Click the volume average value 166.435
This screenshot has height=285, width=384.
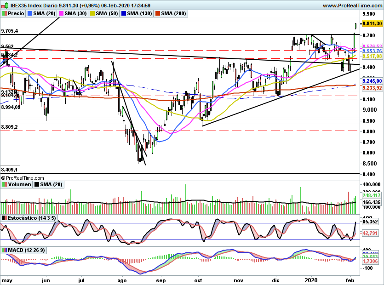pos(372,202)
